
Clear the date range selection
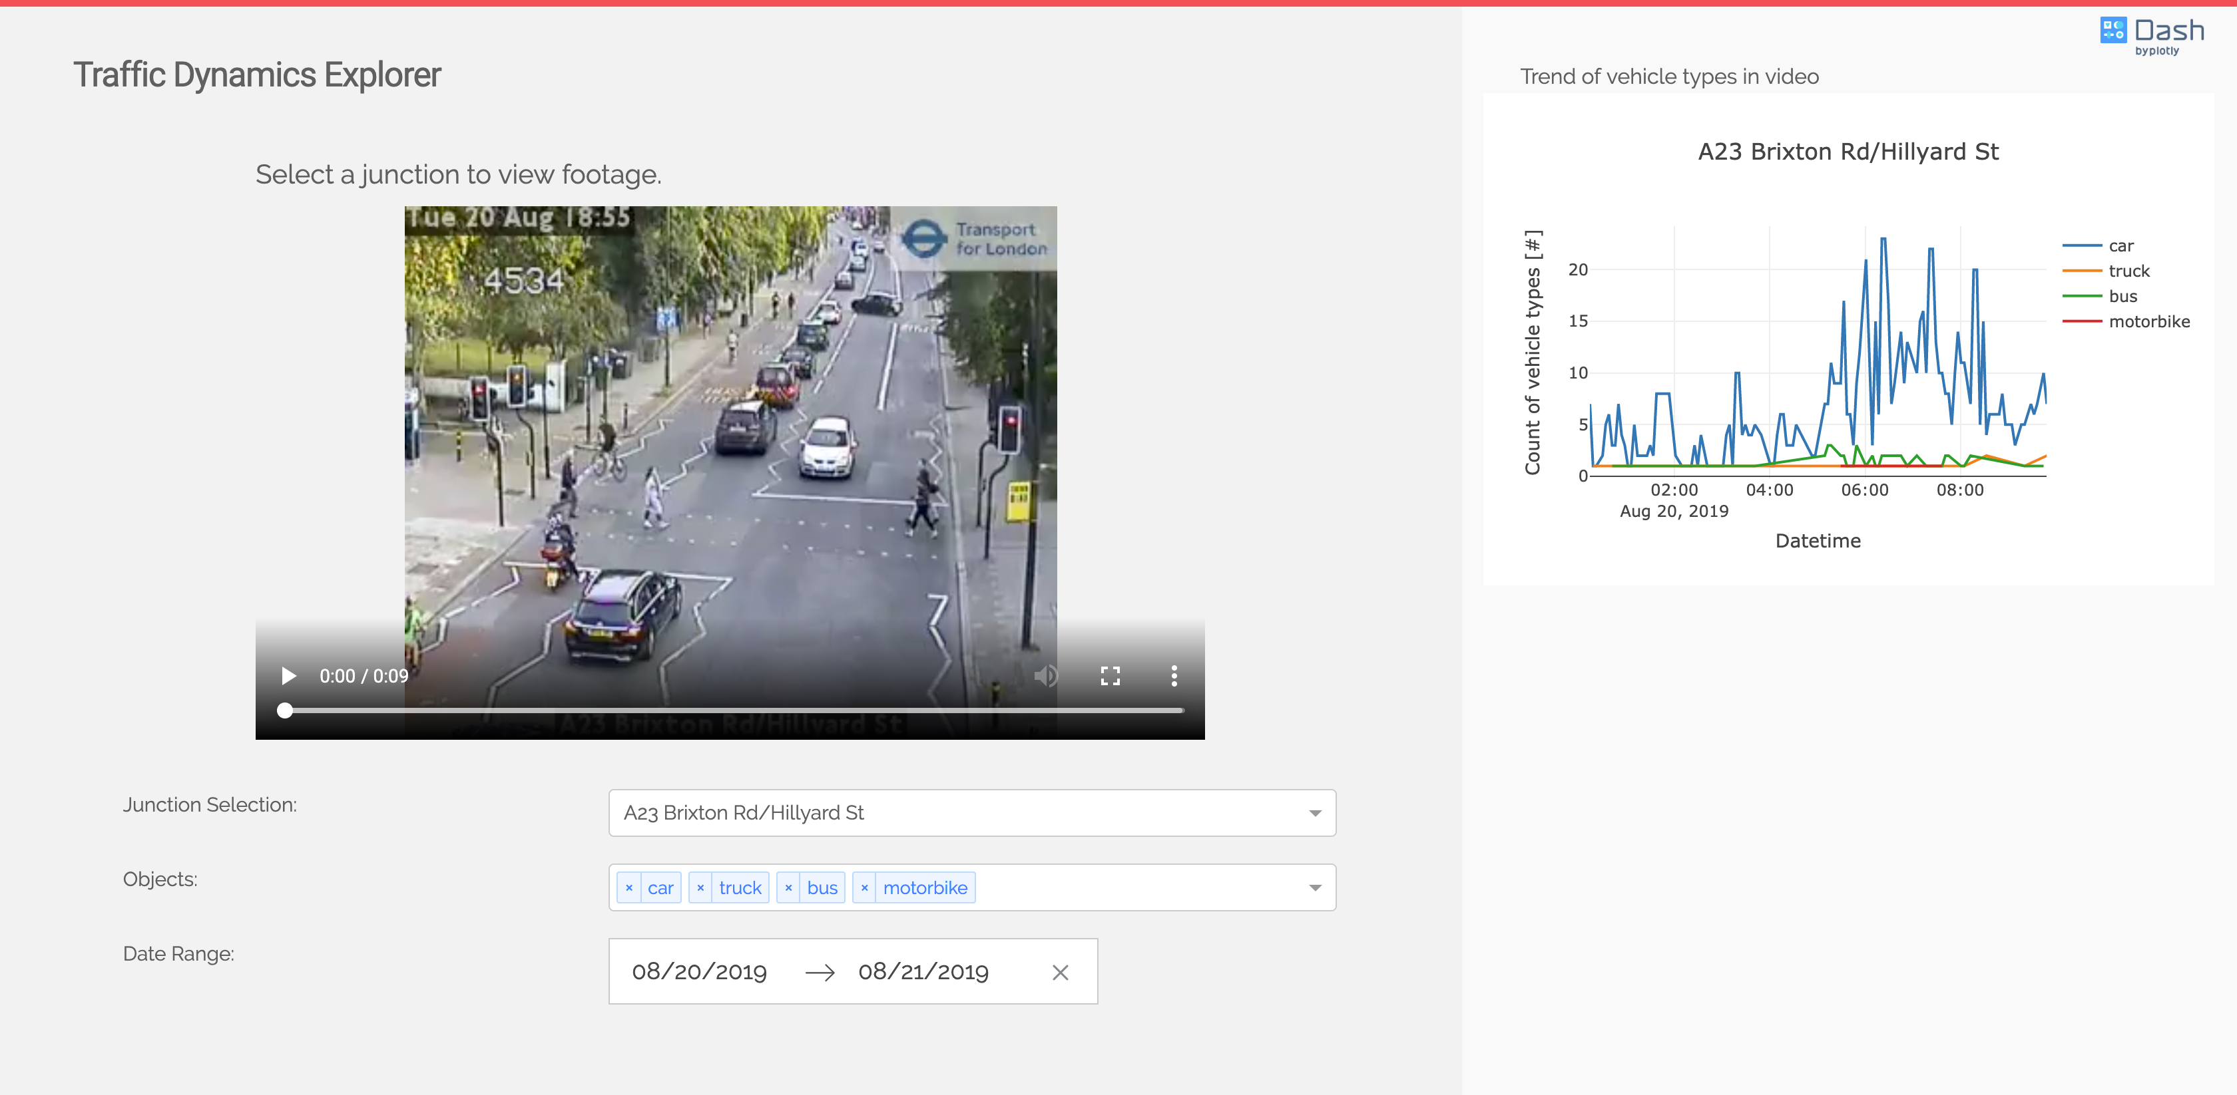tap(1059, 973)
